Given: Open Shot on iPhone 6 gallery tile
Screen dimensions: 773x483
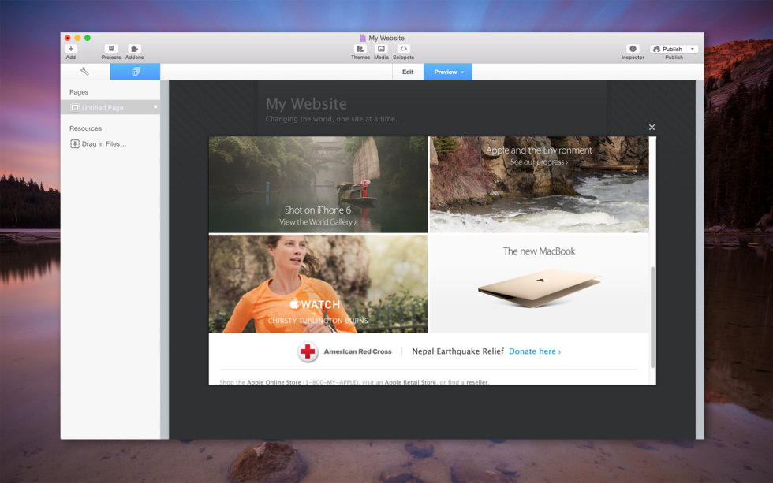Looking at the screenshot, I should coord(318,184).
